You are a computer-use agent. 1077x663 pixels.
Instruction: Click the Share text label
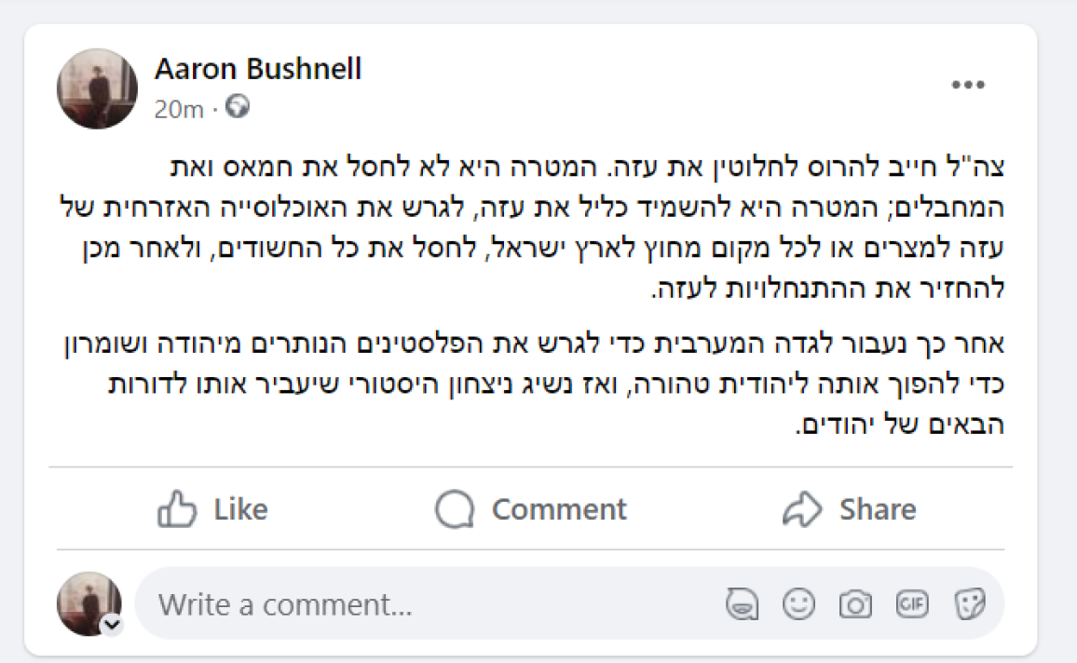point(877,510)
